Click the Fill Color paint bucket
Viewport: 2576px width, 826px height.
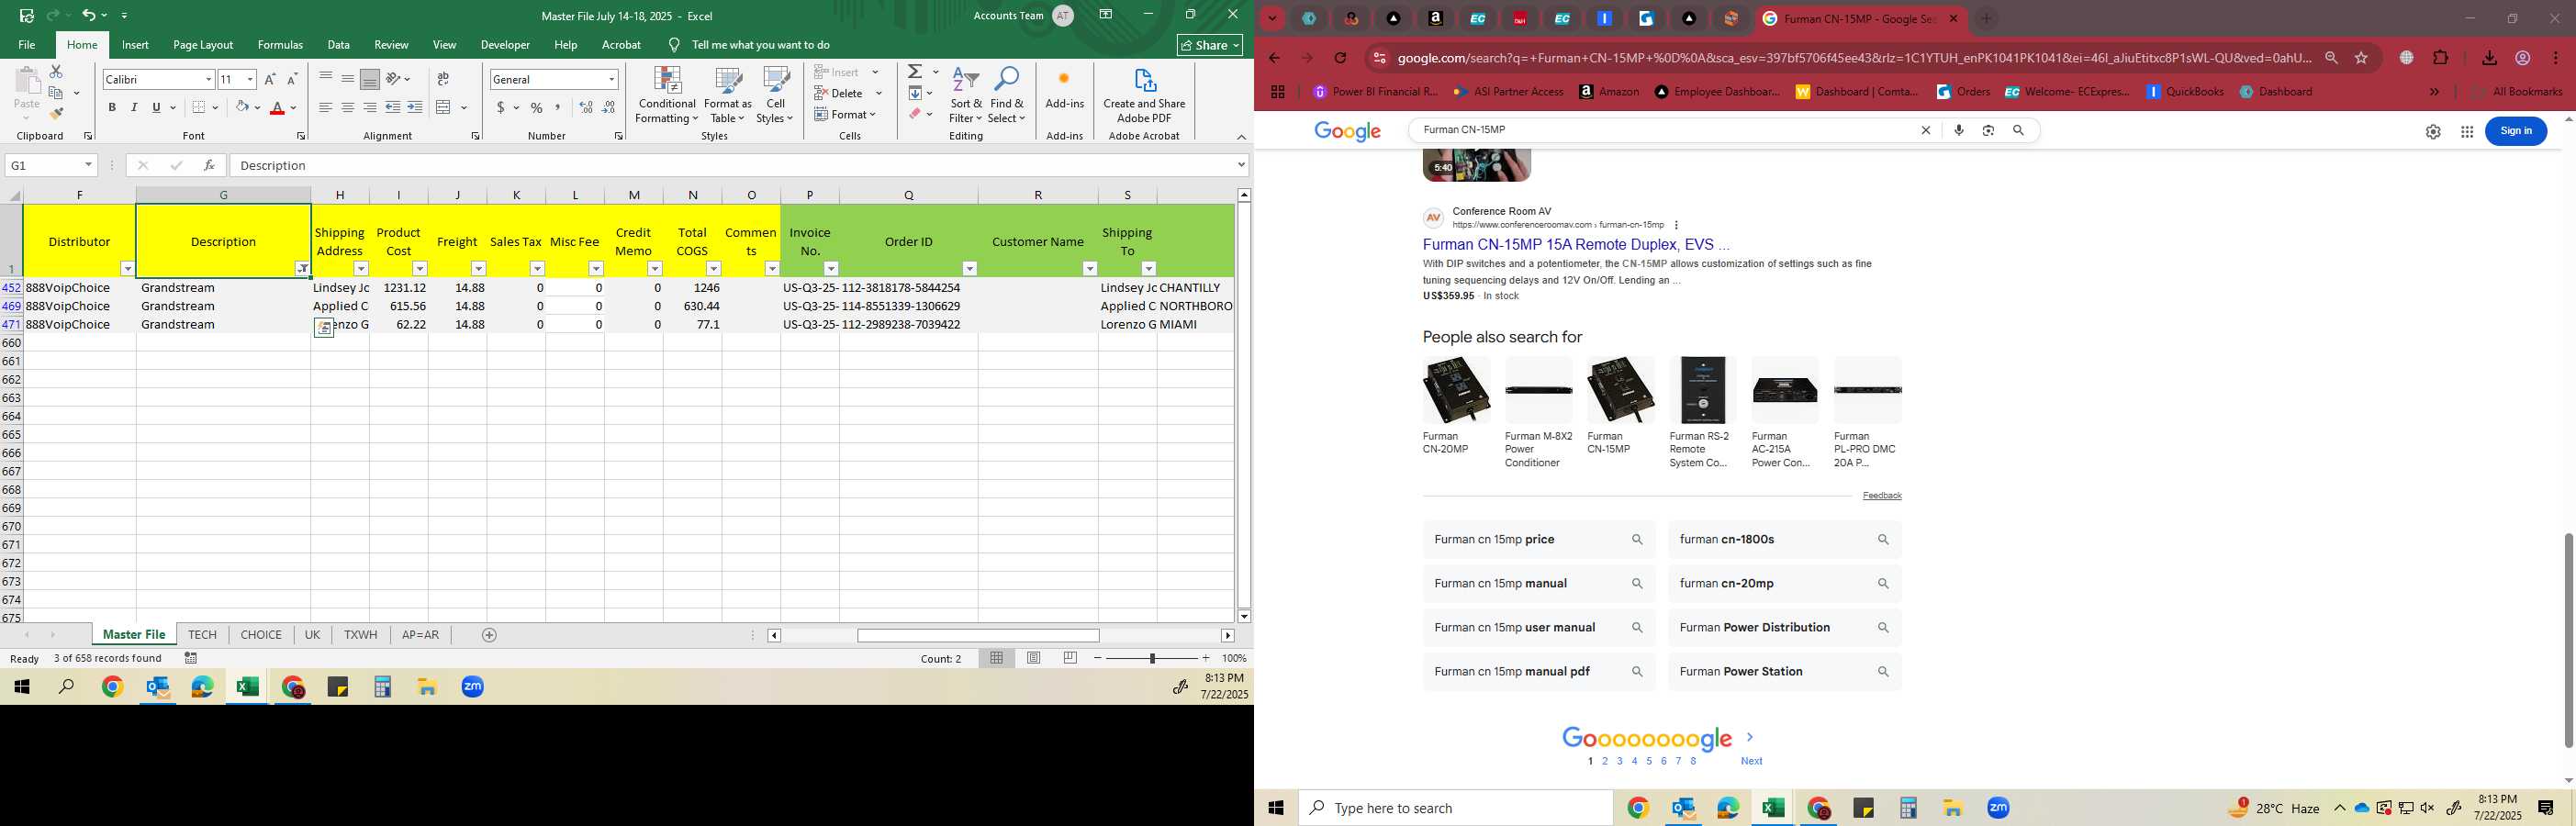click(x=242, y=107)
